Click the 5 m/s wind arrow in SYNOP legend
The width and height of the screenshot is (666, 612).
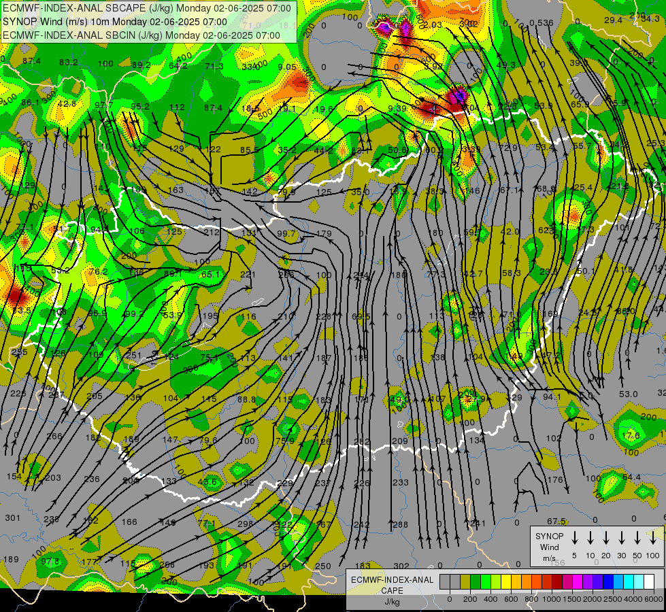(x=574, y=538)
